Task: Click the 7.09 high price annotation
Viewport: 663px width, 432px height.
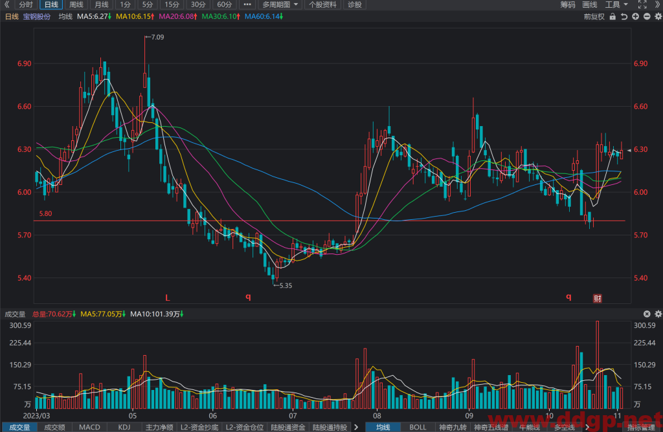Action: pos(155,37)
